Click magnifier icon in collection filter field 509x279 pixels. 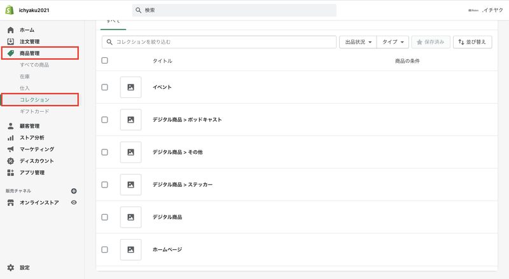coord(109,42)
